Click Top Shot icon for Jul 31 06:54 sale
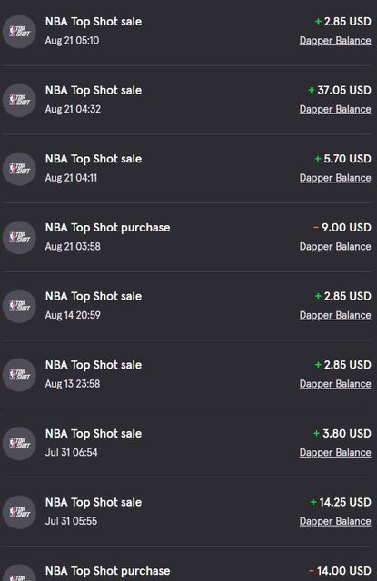The image size is (377, 581). click(19, 444)
